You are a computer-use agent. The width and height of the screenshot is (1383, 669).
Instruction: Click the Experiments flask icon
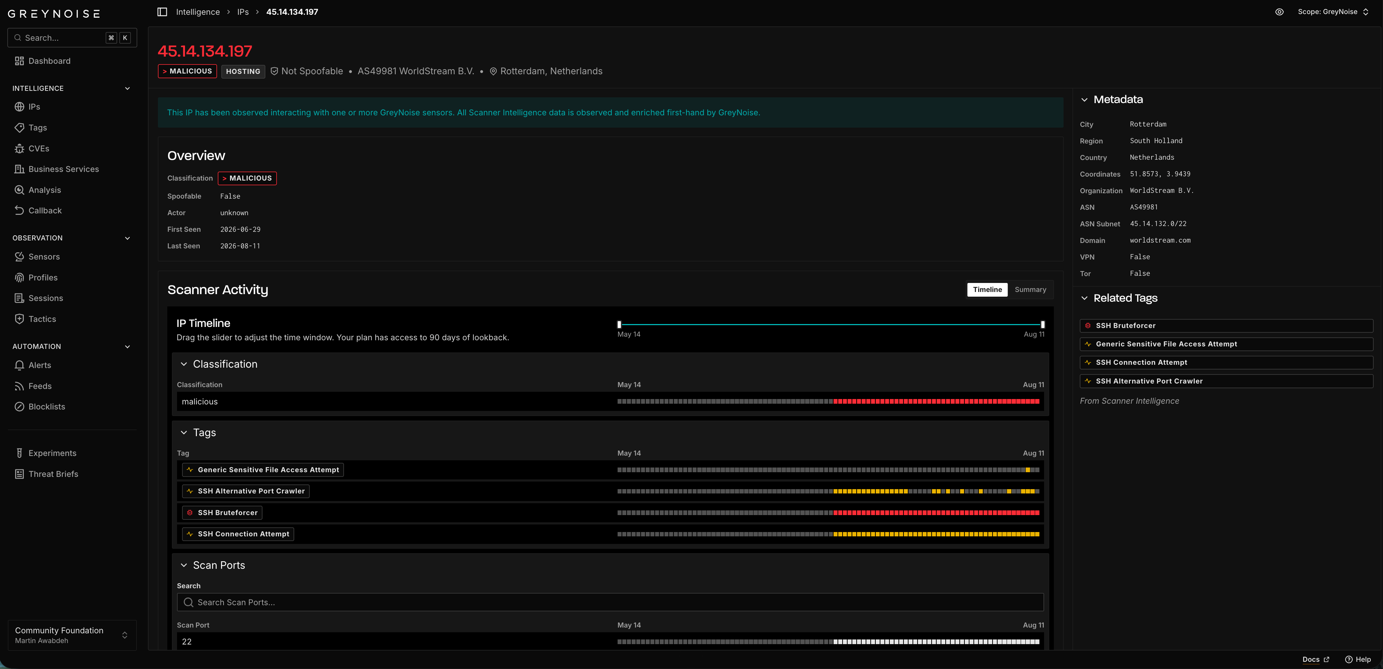[x=19, y=453]
